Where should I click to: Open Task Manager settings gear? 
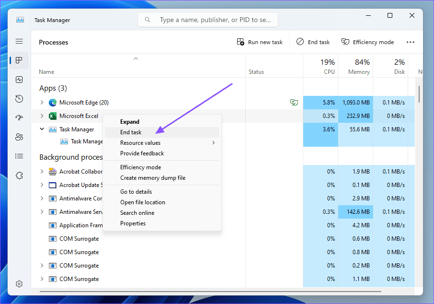(19, 284)
